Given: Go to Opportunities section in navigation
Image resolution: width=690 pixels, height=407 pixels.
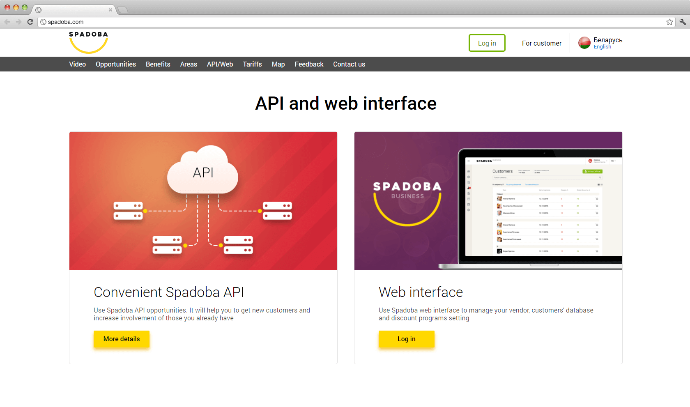Looking at the screenshot, I should point(116,64).
